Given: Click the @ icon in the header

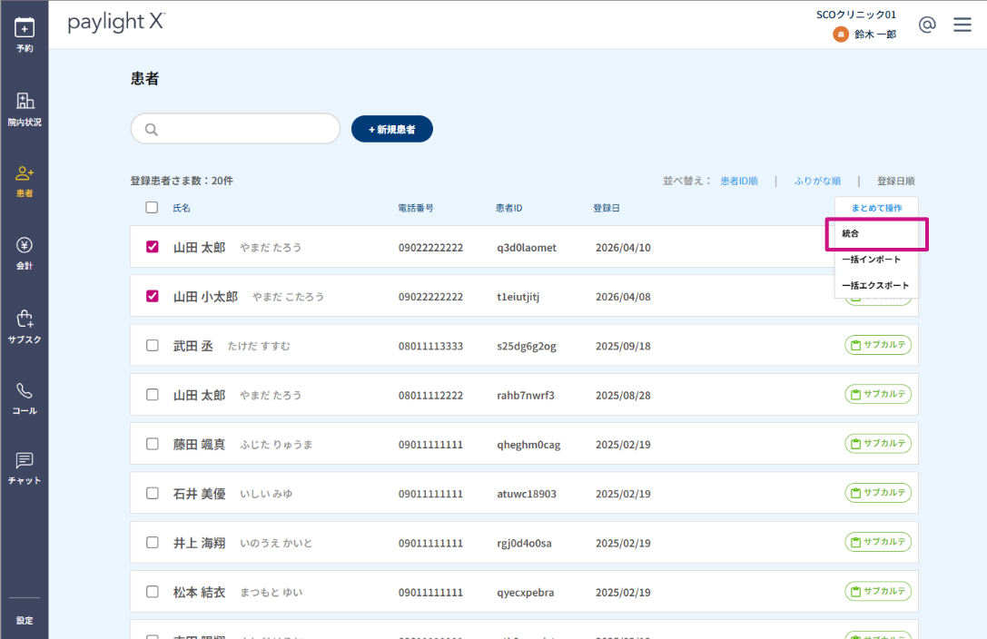Looking at the screenshot, I should pos(927,25).
